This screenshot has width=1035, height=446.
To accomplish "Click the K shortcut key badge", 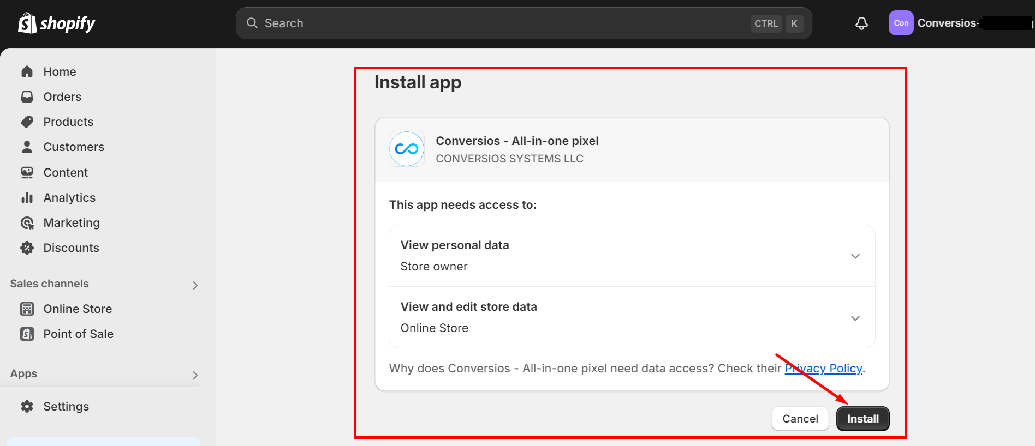I will (x=794, y=23).
